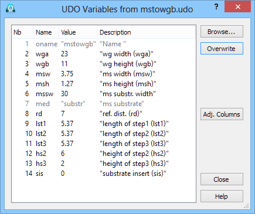
Task: Click the question mark help icon
Action: pyautogui.click(x=216, y=7)
